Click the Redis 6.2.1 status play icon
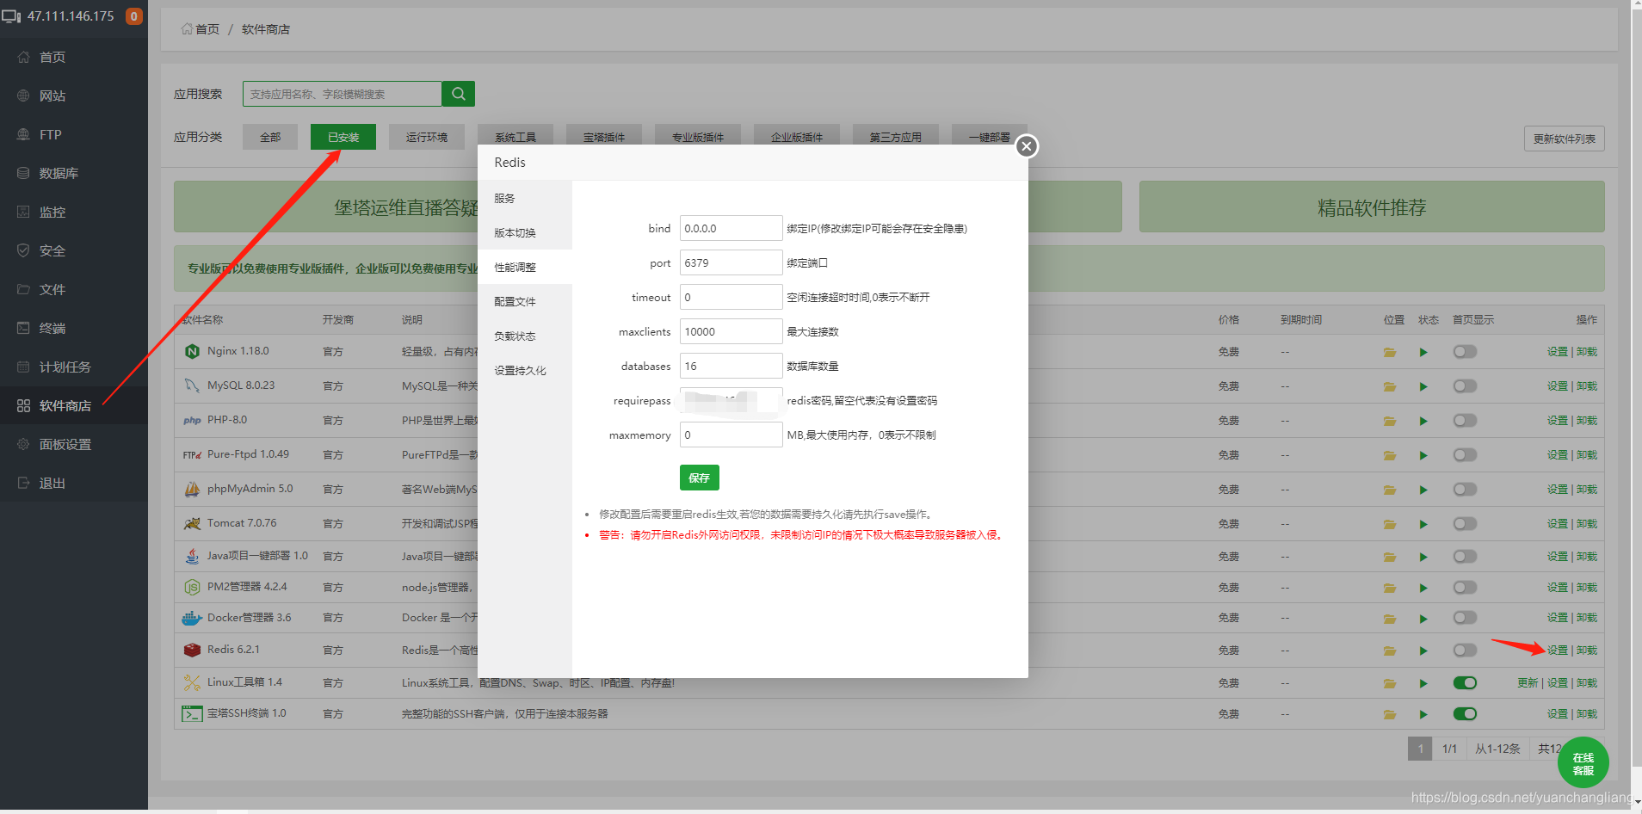The image size is (1642, 814). click(x=1423, y=651)
